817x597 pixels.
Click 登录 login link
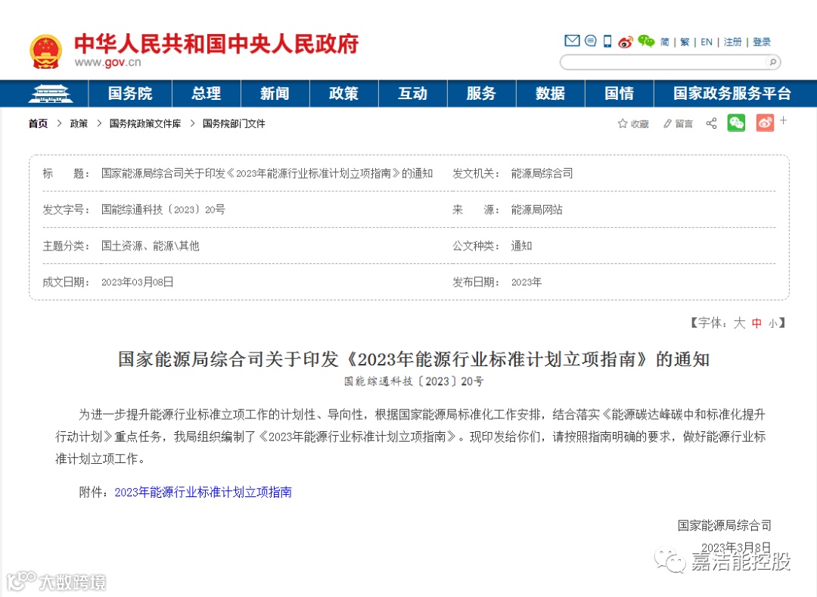click(762, 42)
